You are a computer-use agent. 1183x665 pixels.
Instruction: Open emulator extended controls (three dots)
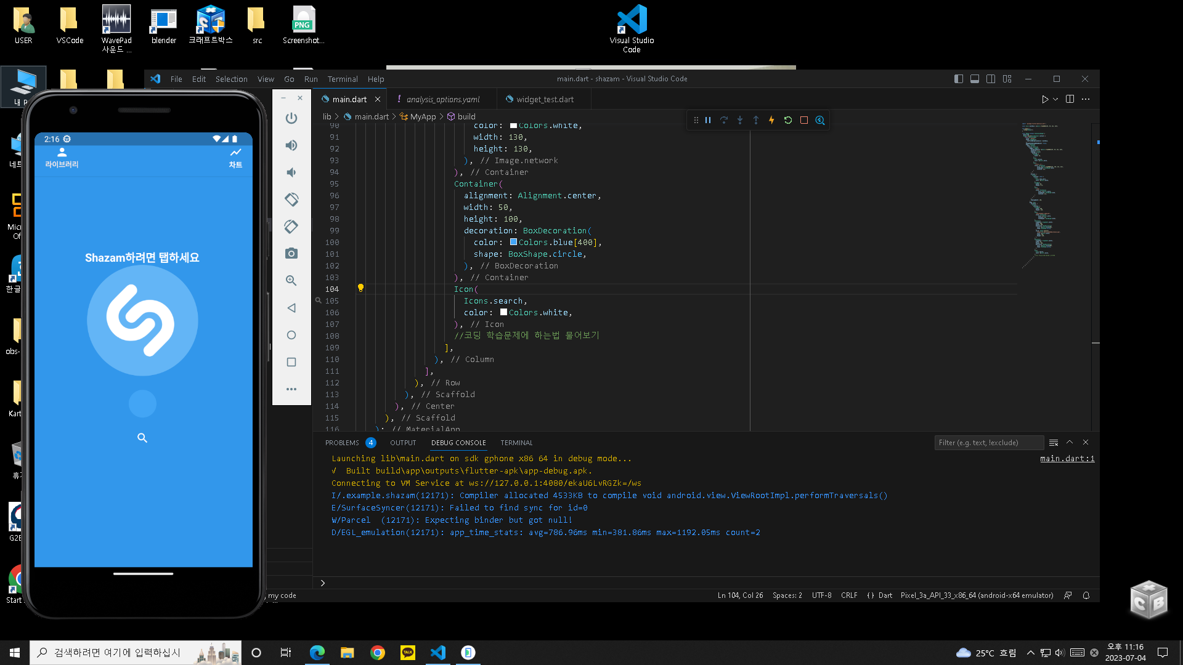tap(291, 389)
